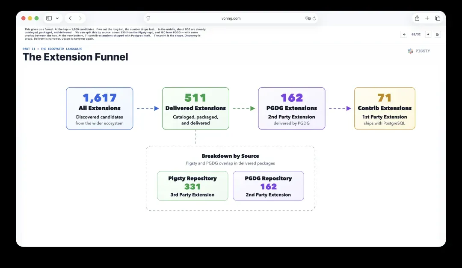
Task: Open the page reader menu icon
Action: pyautogui.click(x=148, y=18)
